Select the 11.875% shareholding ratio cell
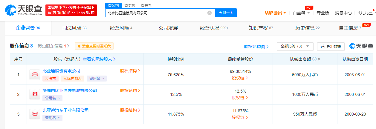Image resolution: width=376 pixels, height=129 pixels. pyautogui.click(x=176, y=114)
